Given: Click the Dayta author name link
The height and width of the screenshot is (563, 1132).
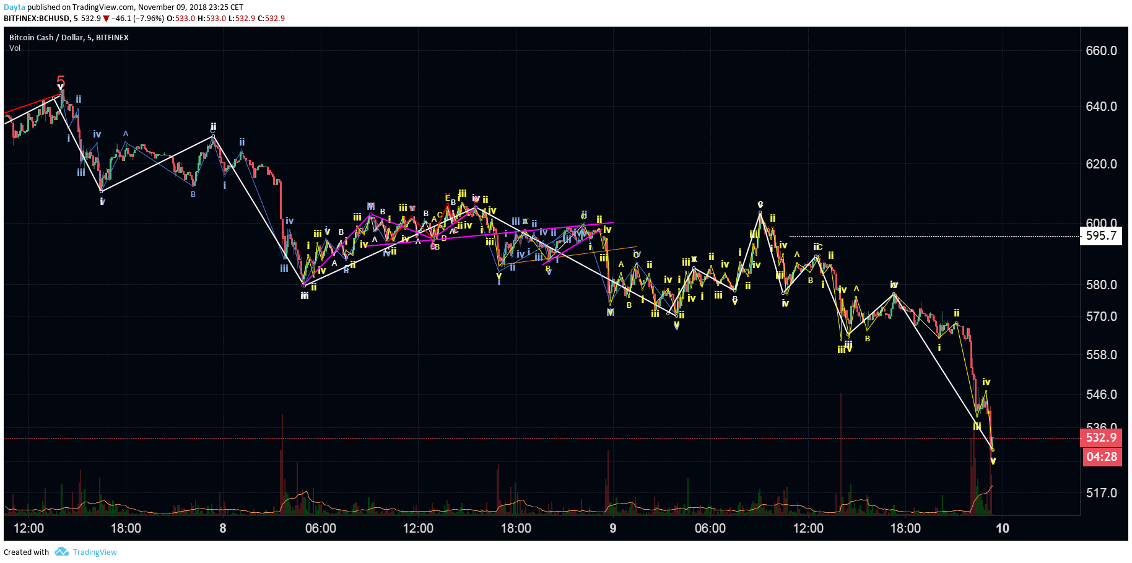Looking at the screenshot, I should coord(14,7).
